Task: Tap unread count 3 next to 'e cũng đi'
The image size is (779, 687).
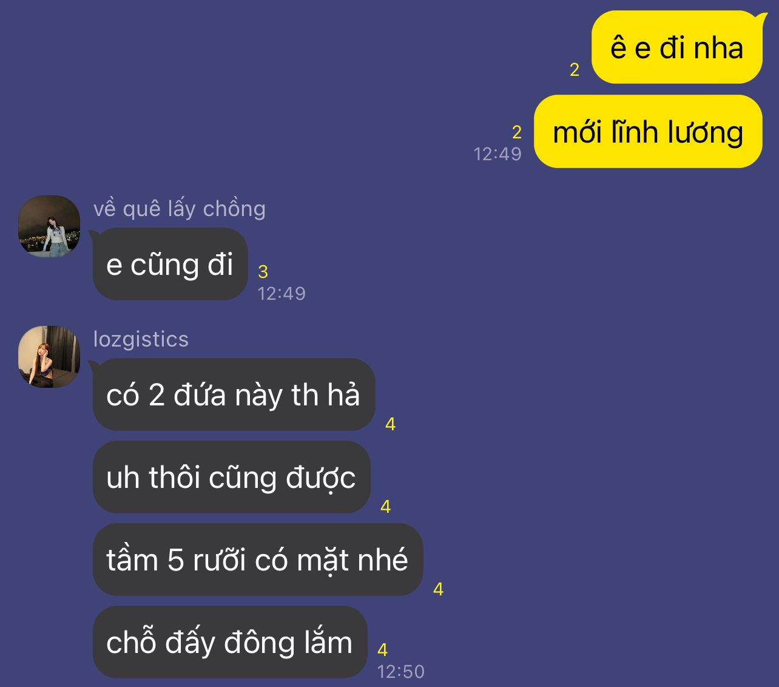Action: point(263,271)
